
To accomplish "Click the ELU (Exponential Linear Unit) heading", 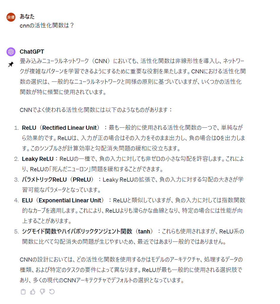I will pos(63,200).
